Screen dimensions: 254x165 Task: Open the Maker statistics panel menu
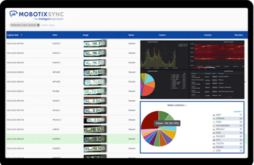point(177,105)
